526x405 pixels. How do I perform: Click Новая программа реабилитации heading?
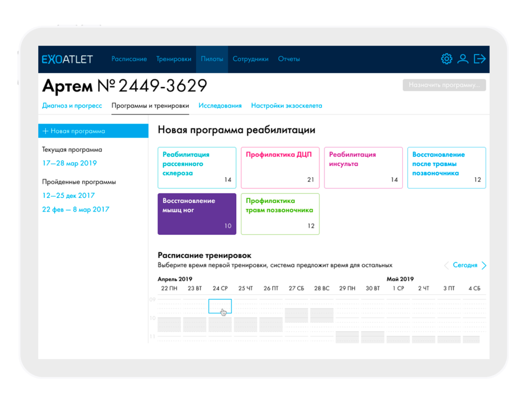[x=237, y=130]
